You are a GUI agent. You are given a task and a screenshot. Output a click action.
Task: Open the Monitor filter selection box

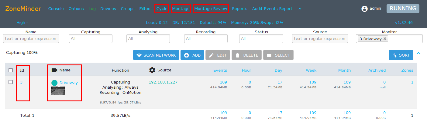389,38
